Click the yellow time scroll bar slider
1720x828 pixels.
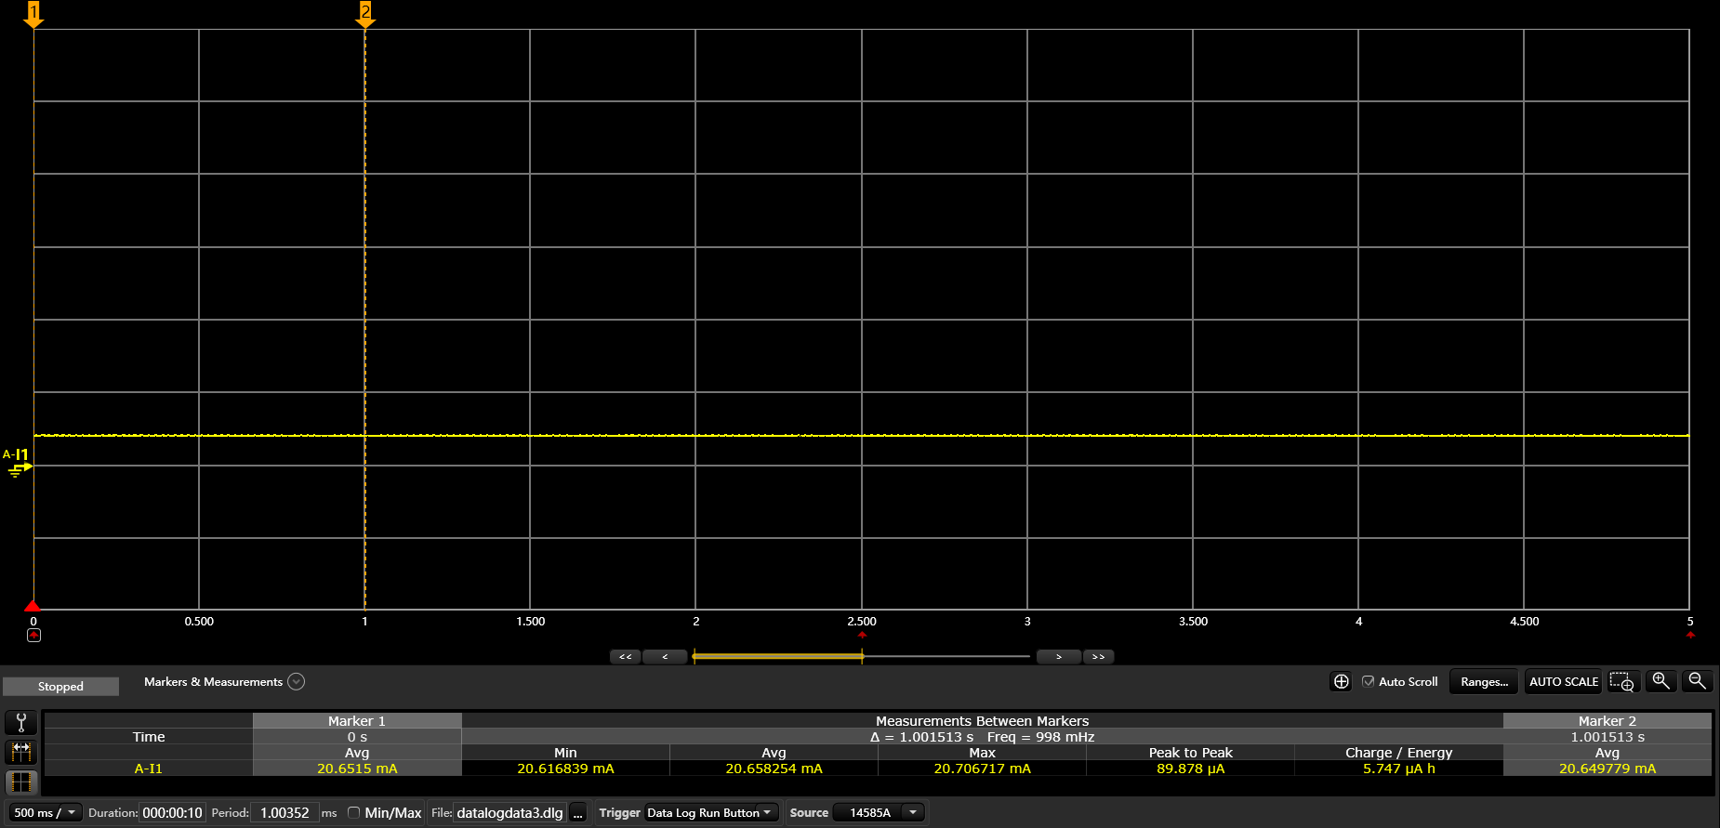pyautogui.click(x=778, y=656)
